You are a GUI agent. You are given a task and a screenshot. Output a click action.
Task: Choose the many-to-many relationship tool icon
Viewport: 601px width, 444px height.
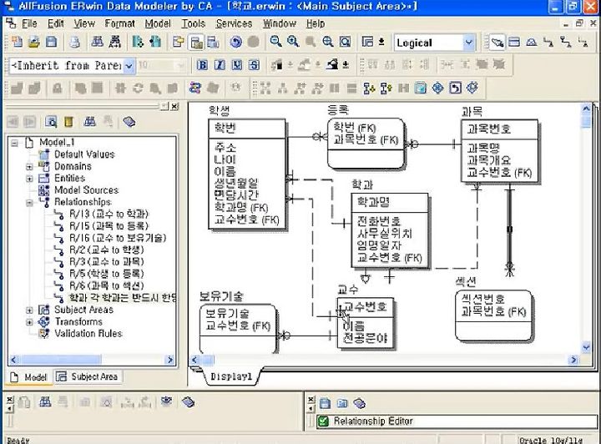point(566,42)
